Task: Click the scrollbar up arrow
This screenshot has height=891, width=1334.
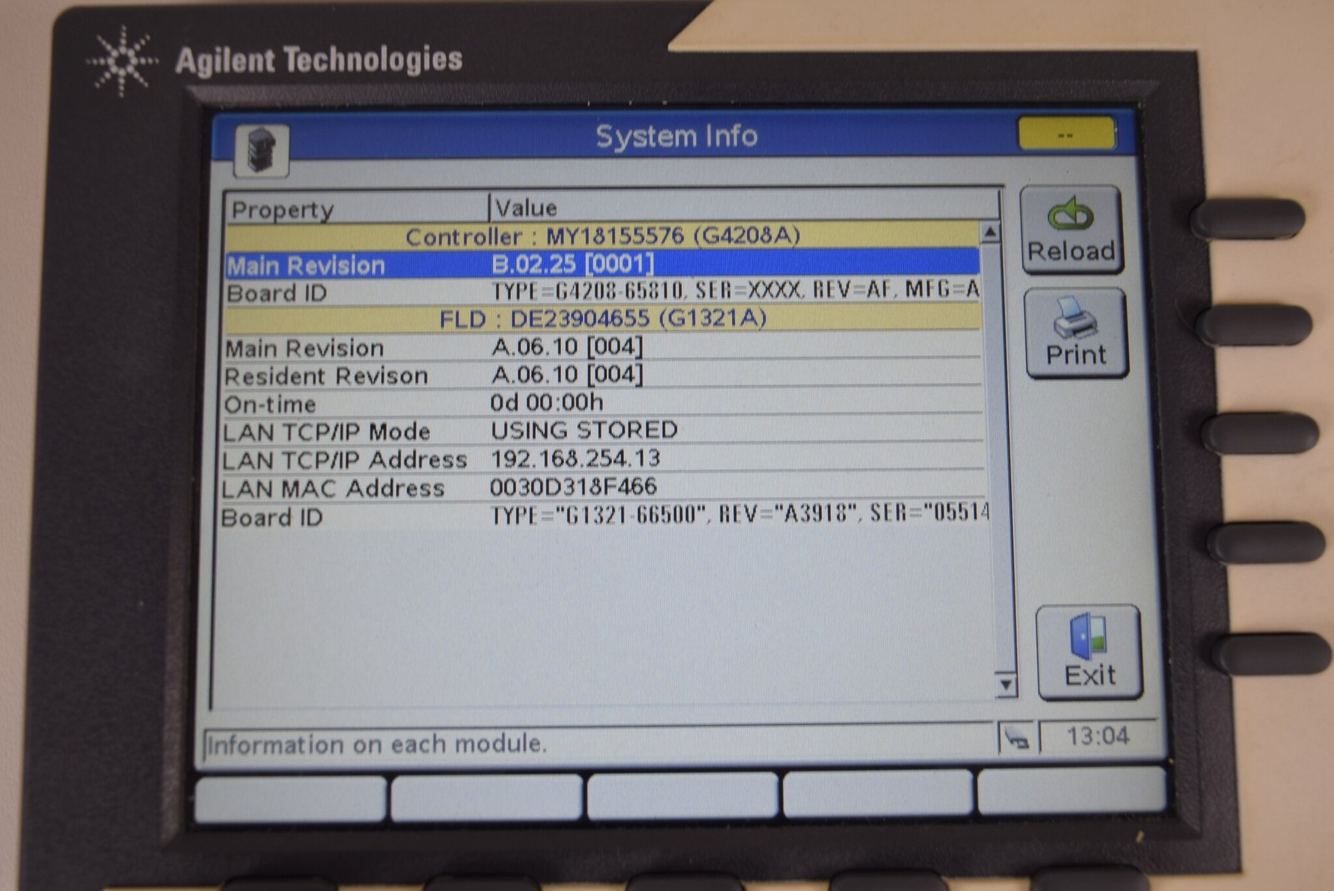Action: click(x=990, y=232)
